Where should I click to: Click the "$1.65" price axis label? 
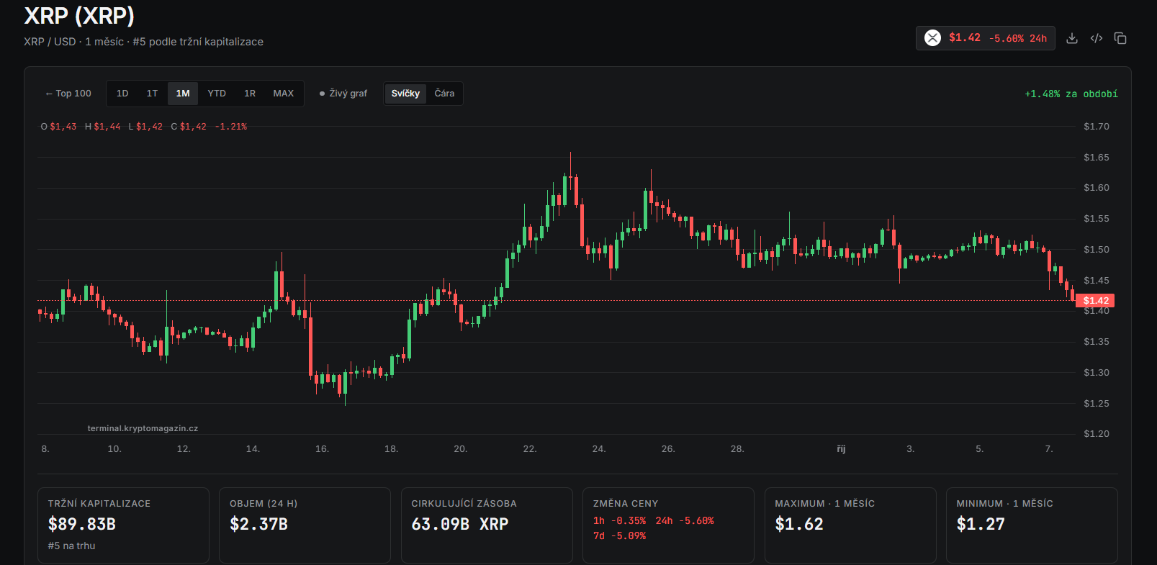1097,157
